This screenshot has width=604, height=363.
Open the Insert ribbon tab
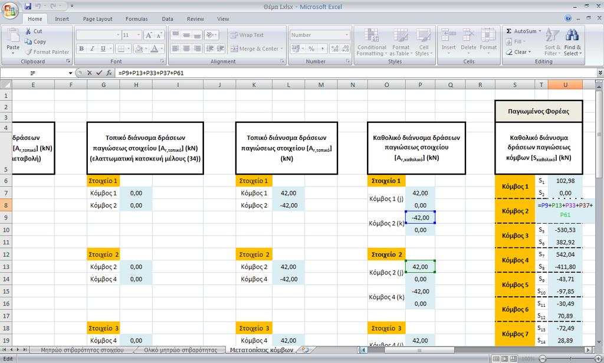click(61, 19)
